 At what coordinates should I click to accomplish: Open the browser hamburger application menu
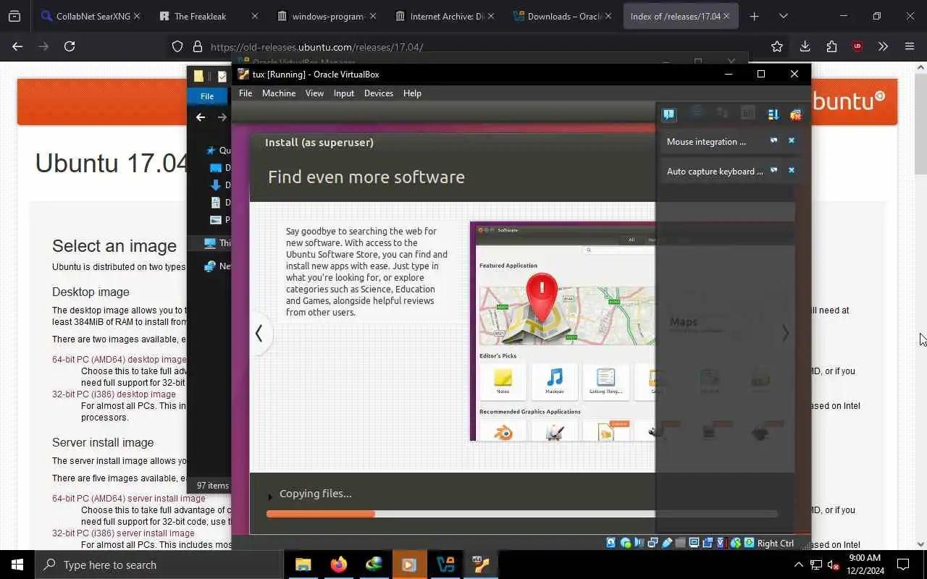(x=910, y=46)
